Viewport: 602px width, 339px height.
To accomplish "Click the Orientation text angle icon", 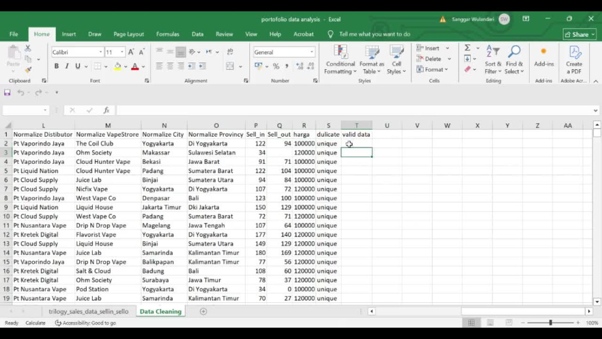I will click(x=192, y=52).
